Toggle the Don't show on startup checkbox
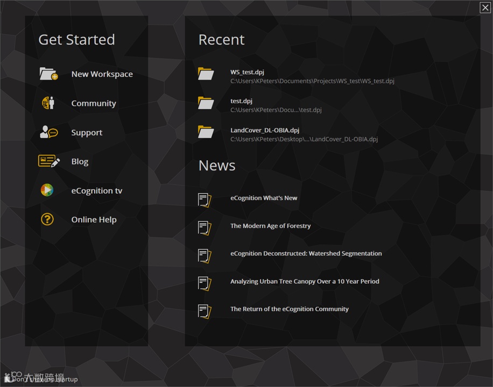 click(x=8, y=379)
